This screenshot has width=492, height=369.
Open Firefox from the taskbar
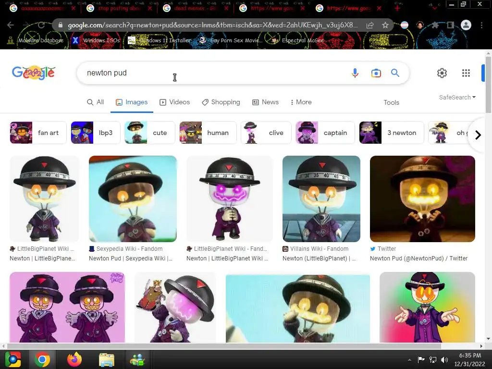[74, 359]
